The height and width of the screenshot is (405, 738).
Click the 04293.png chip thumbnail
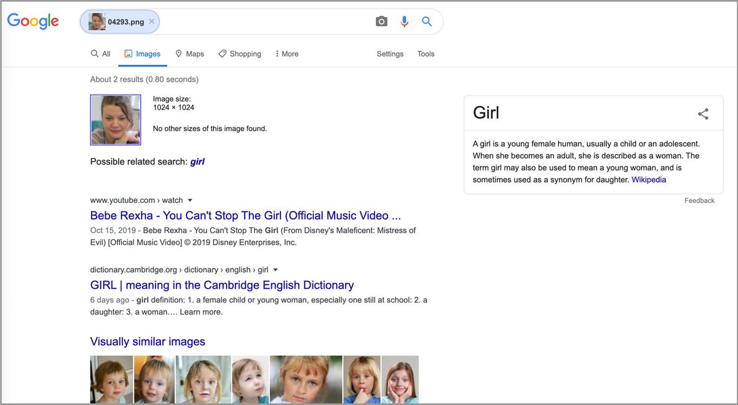click(97, 22)
